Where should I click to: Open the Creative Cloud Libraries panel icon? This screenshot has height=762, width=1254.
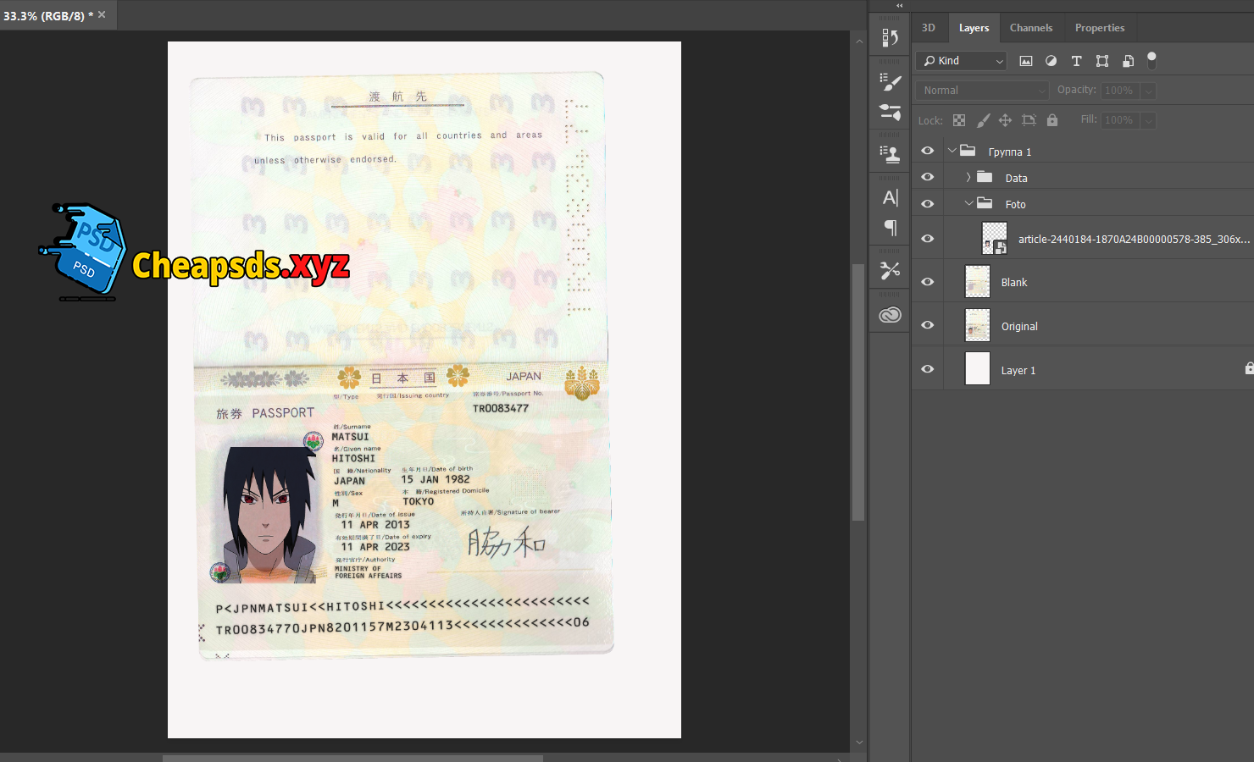pyautogui.click(x=890, y=315)
